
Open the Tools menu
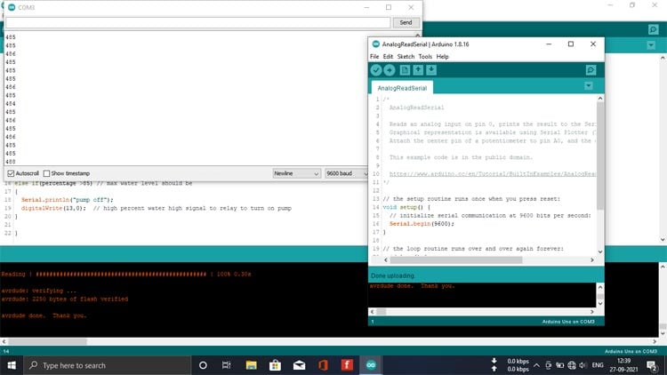pos(425,57)
